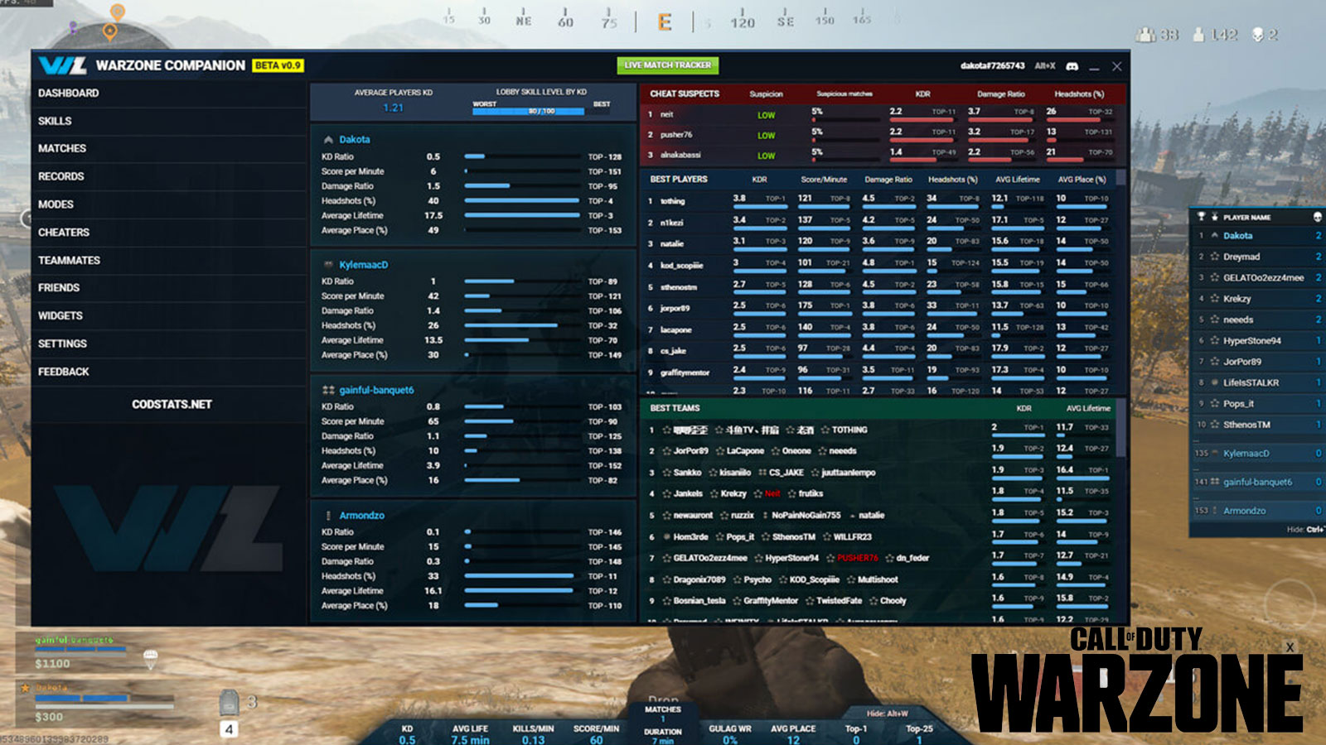Click the rank icon next to Dakota in the leaderboard
The height and width of the screenshot is (745, 1326).
click(1215, 235)
